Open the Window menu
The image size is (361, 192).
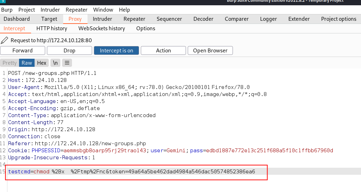pyautogui.click(x=103, y=10)
